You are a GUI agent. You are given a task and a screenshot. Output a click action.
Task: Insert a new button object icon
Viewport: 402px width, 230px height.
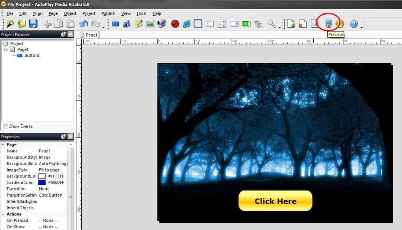pyautogui.click(x=115, y=24)
